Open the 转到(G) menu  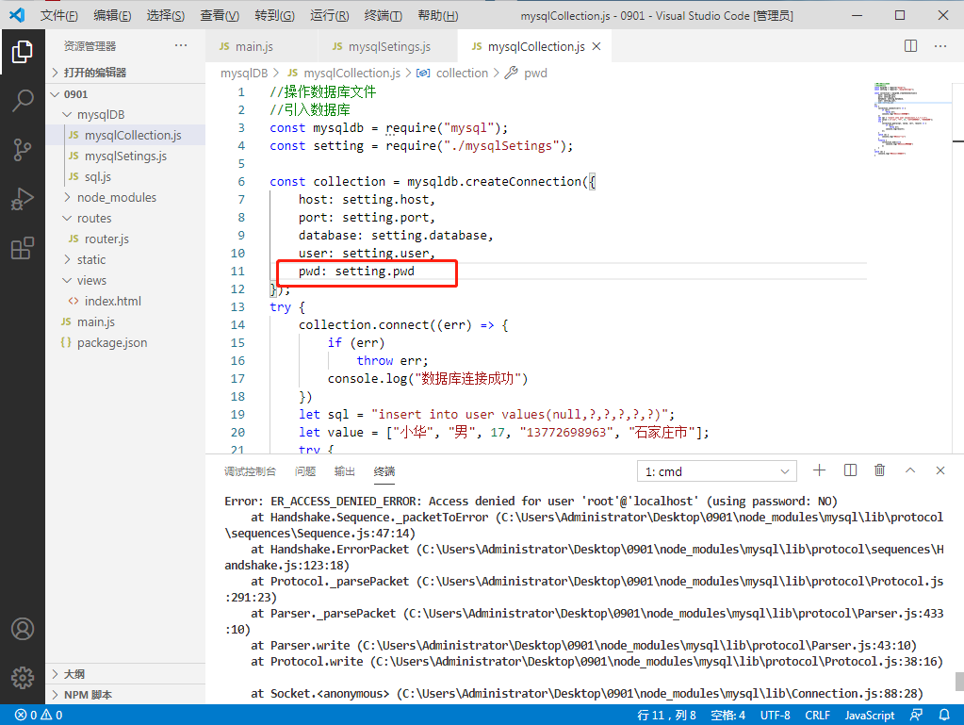click(x=274, y=15)
